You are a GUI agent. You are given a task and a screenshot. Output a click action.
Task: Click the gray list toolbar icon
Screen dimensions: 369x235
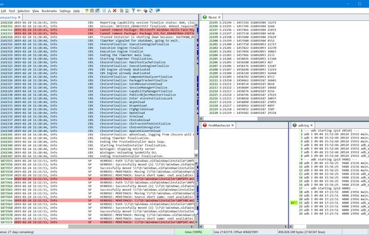[92, 11]
